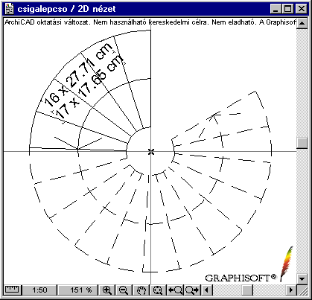Click the fit in window icon
This screenshot has width=312, height=300.
pos(158,290)
